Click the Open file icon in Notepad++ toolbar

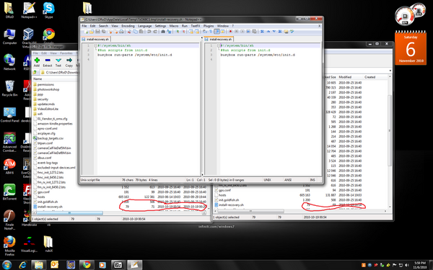click(x=92, y=32)
